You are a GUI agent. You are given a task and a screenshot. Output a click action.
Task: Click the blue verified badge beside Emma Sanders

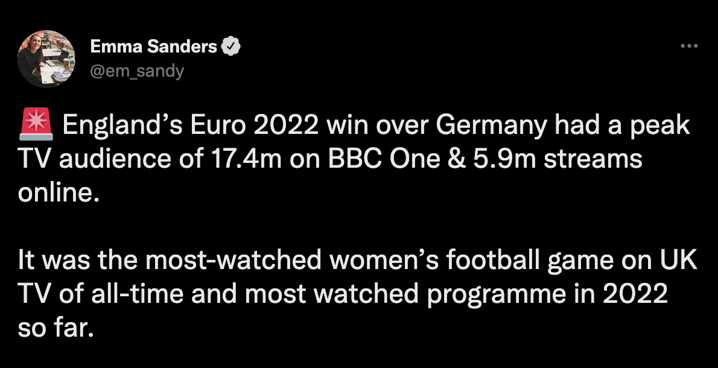(231, 46)
